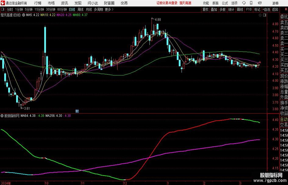Screen dimensions: 288x185
Task: Click the red 楚天高速 stock name
Action: click(x=185, y=3)
